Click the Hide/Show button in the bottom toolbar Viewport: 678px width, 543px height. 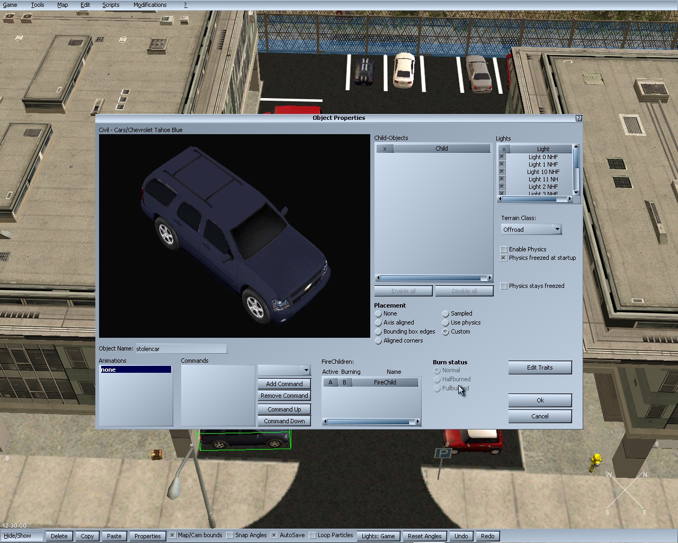(21, 536)
